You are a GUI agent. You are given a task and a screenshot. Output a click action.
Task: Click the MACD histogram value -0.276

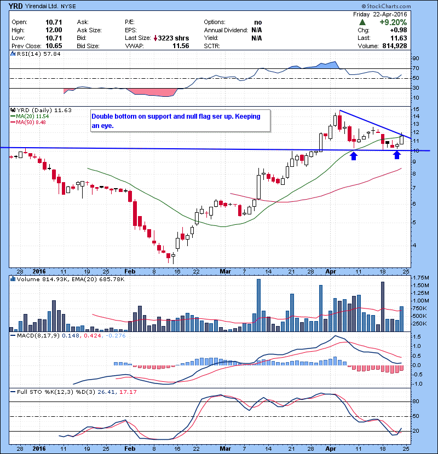[116, 336]
